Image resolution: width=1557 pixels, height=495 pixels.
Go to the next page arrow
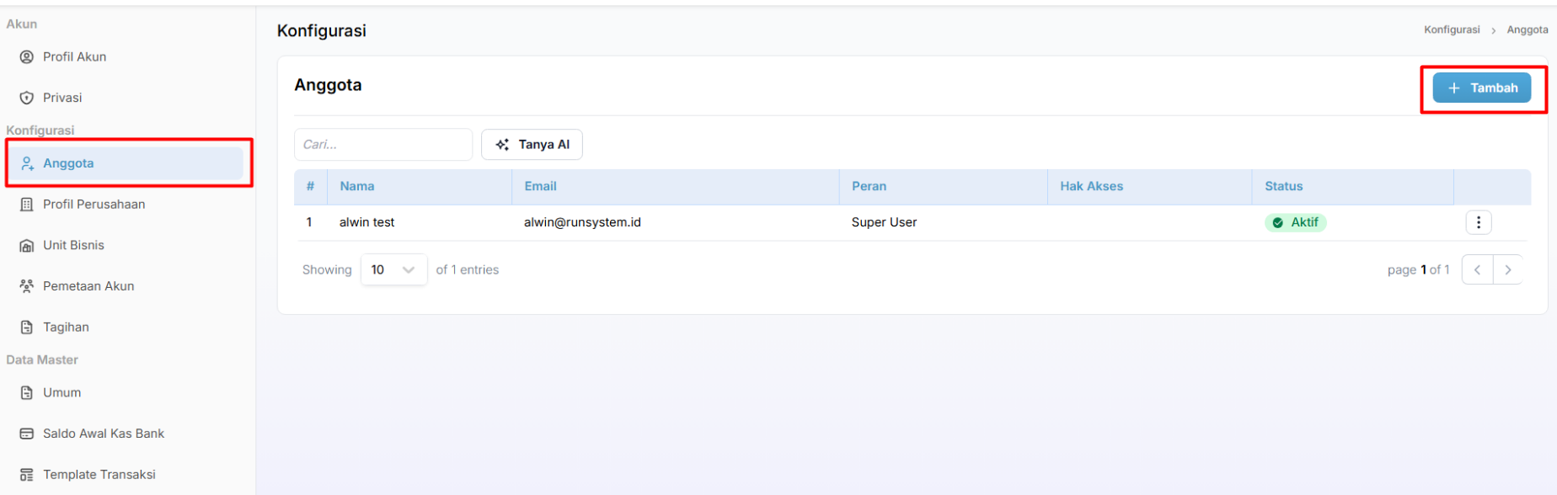click(1508, 269)
